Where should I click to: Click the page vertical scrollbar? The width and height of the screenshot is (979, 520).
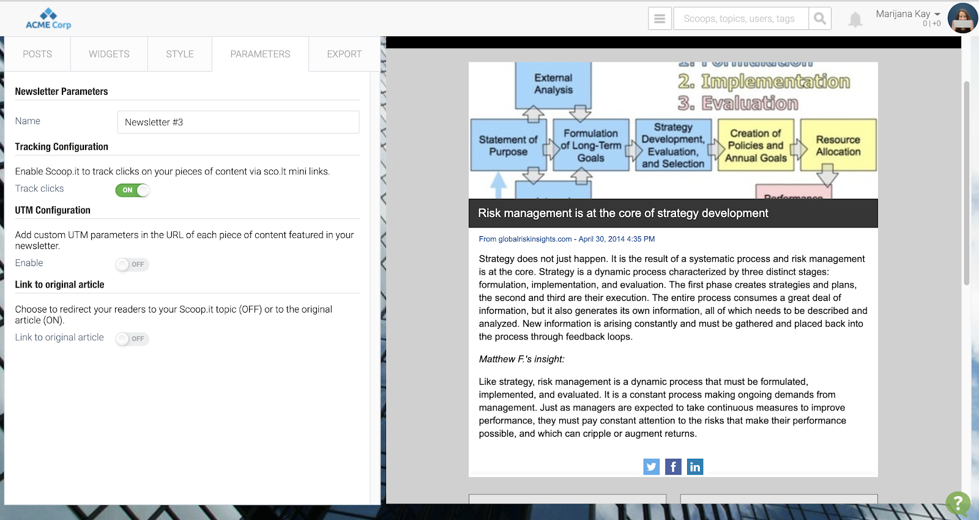click(x=967, y=184)
